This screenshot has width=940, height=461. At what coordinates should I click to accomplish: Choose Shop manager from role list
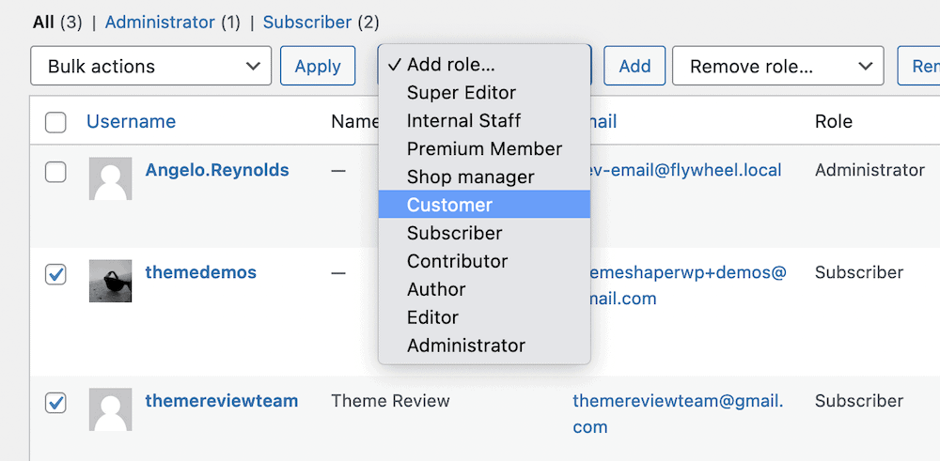484,177
